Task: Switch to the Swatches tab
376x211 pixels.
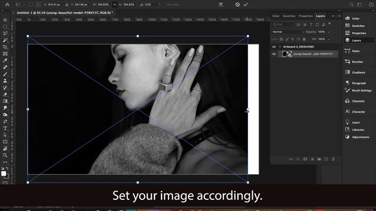Action: pyautogui.click(x=289, y=16)
